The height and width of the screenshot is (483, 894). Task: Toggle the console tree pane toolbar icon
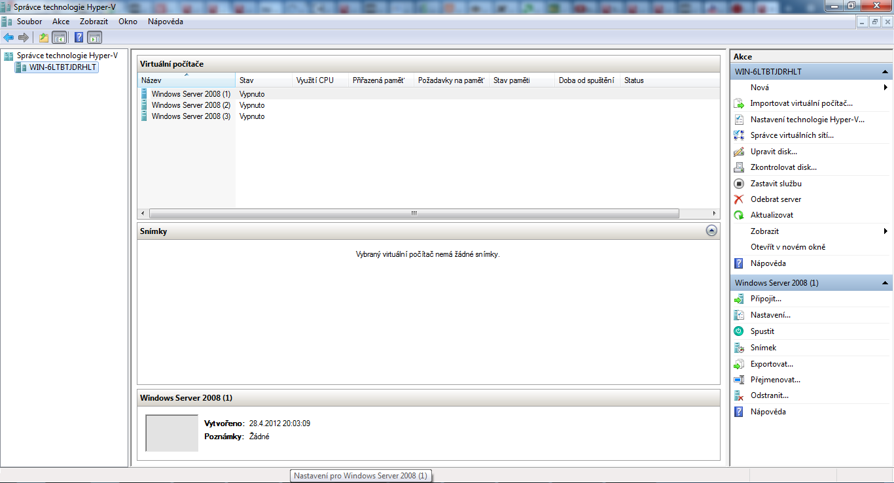coord(60,37)
